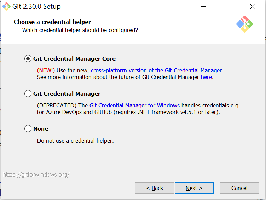
Task: Open the cross-platform Git Credential Manager link
Action: point(156,70)
